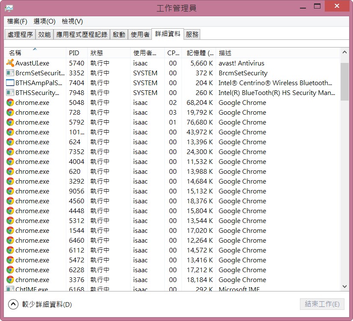Click the 'avast! Antivirus' description
Viewport: 353px width, 321px height.
[x=241, y=63]
